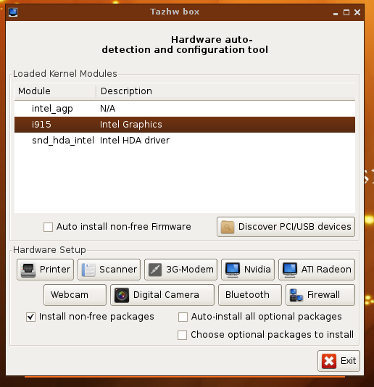Sort the list by the Description column header

pos(225,91)
